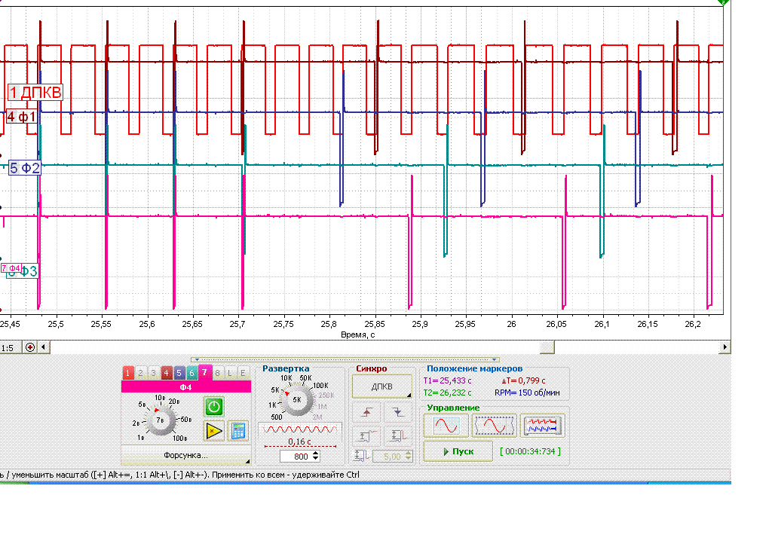Viewport: 772px width, 559px height.
Task: Click the upper-left sync level icon with blue-red step
Action: click(x=366, y=435)
